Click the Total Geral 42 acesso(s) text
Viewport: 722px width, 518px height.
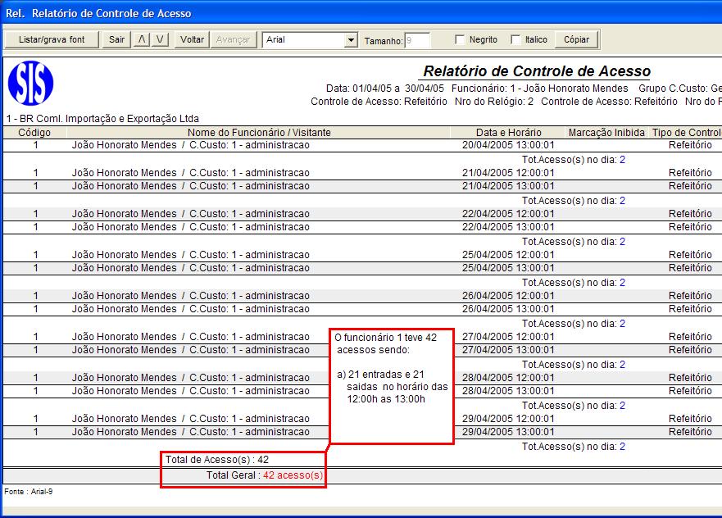265,475
